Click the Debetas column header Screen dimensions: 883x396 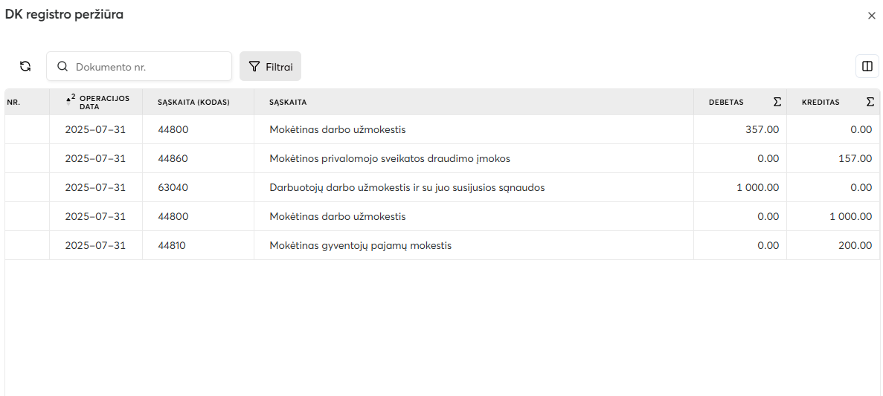point(726,103)
